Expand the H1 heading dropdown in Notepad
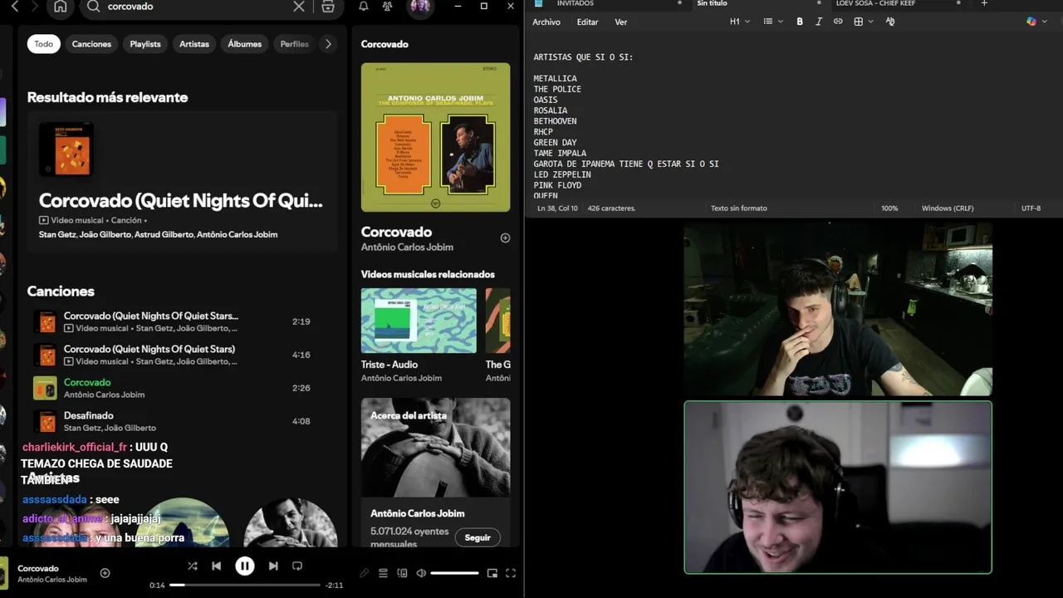Viewport: 1063px width, 598px height. click(739, 22)
